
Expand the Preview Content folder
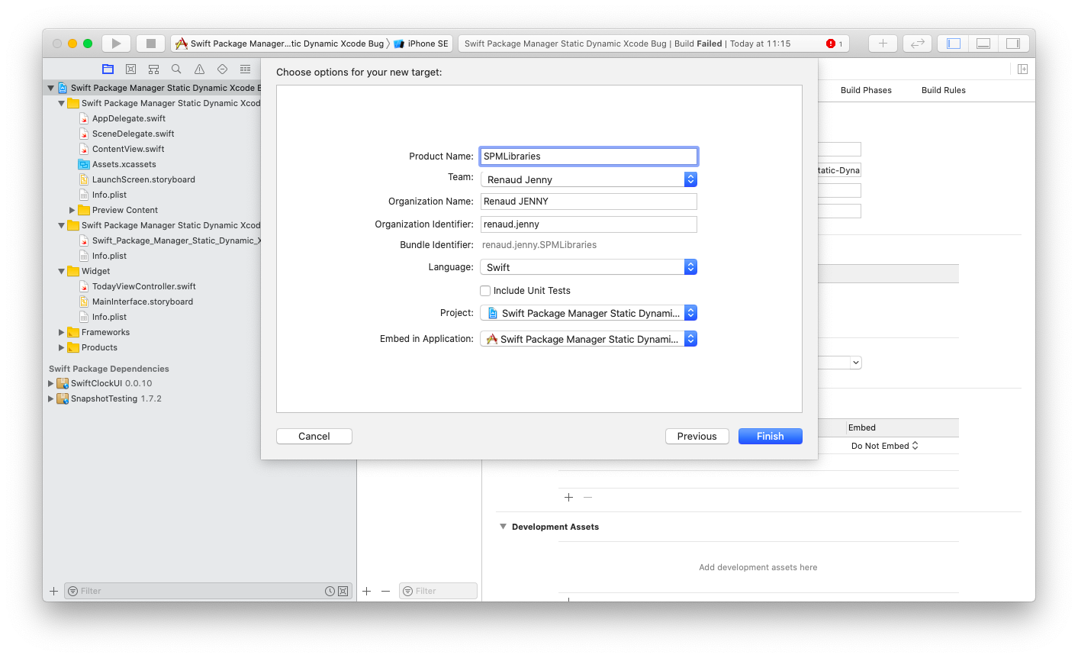point(72,210)
